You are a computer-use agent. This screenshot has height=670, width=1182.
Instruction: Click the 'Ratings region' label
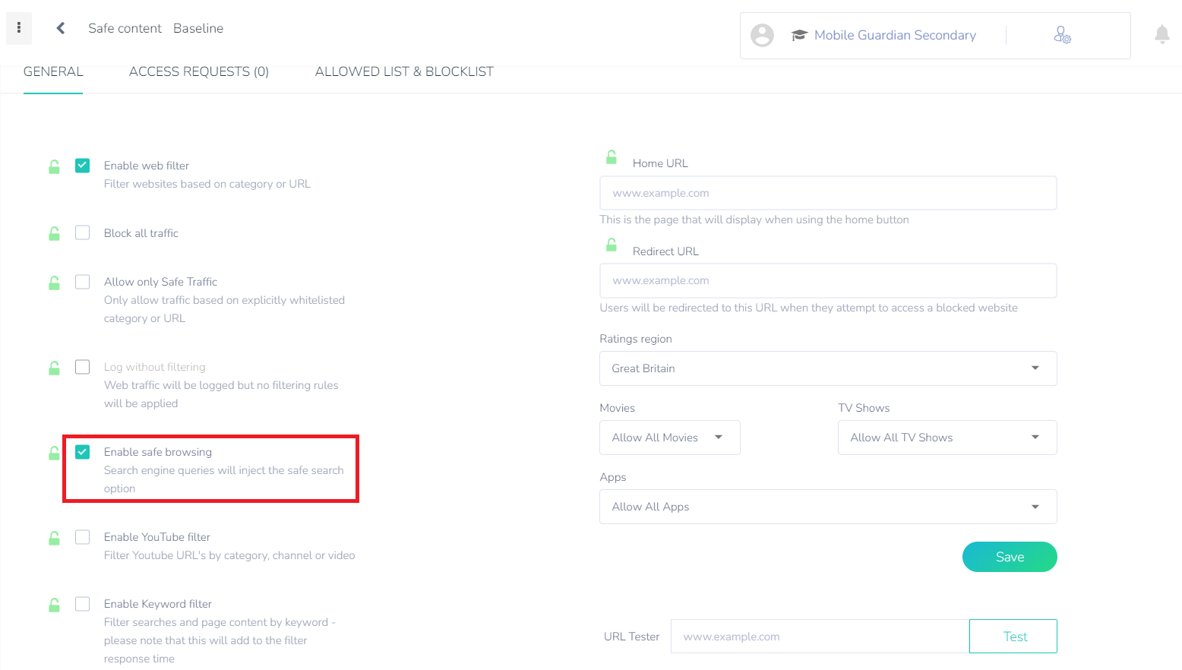pyautogui.click(x=636, y=339)
